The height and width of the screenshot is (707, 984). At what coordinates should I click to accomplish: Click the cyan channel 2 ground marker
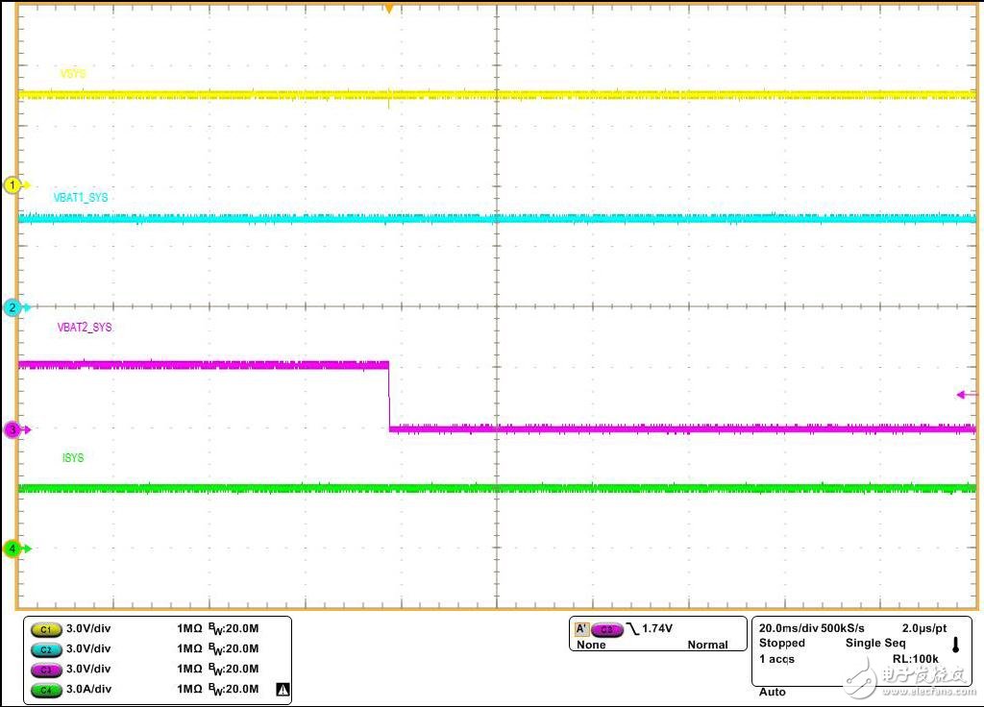(12, 307)
